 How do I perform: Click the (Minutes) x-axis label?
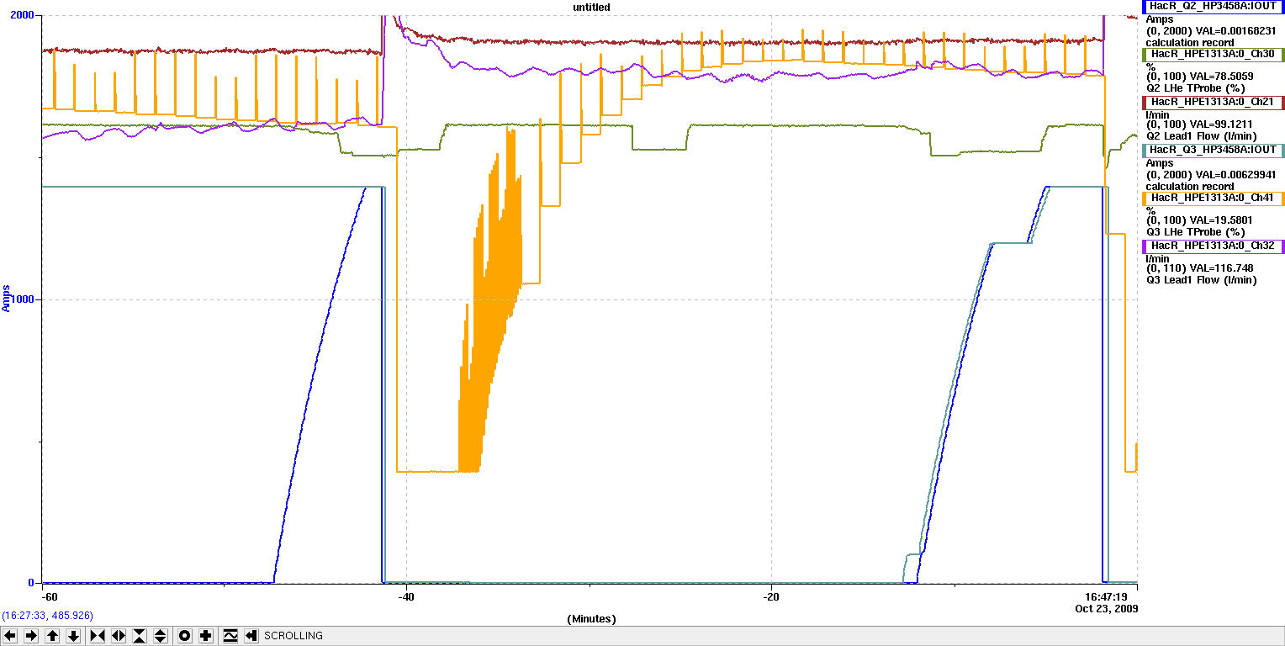pos(591,619)
